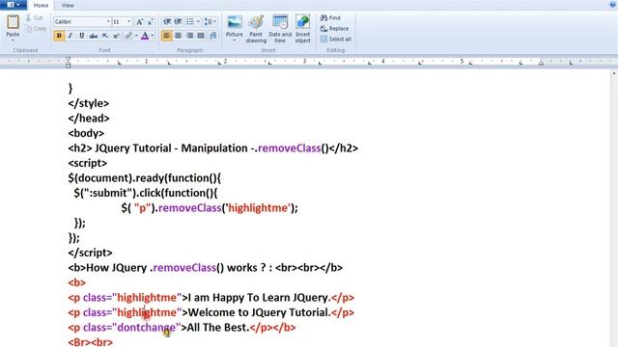
Task: Decrease paragraph indent
Action: 167,21
